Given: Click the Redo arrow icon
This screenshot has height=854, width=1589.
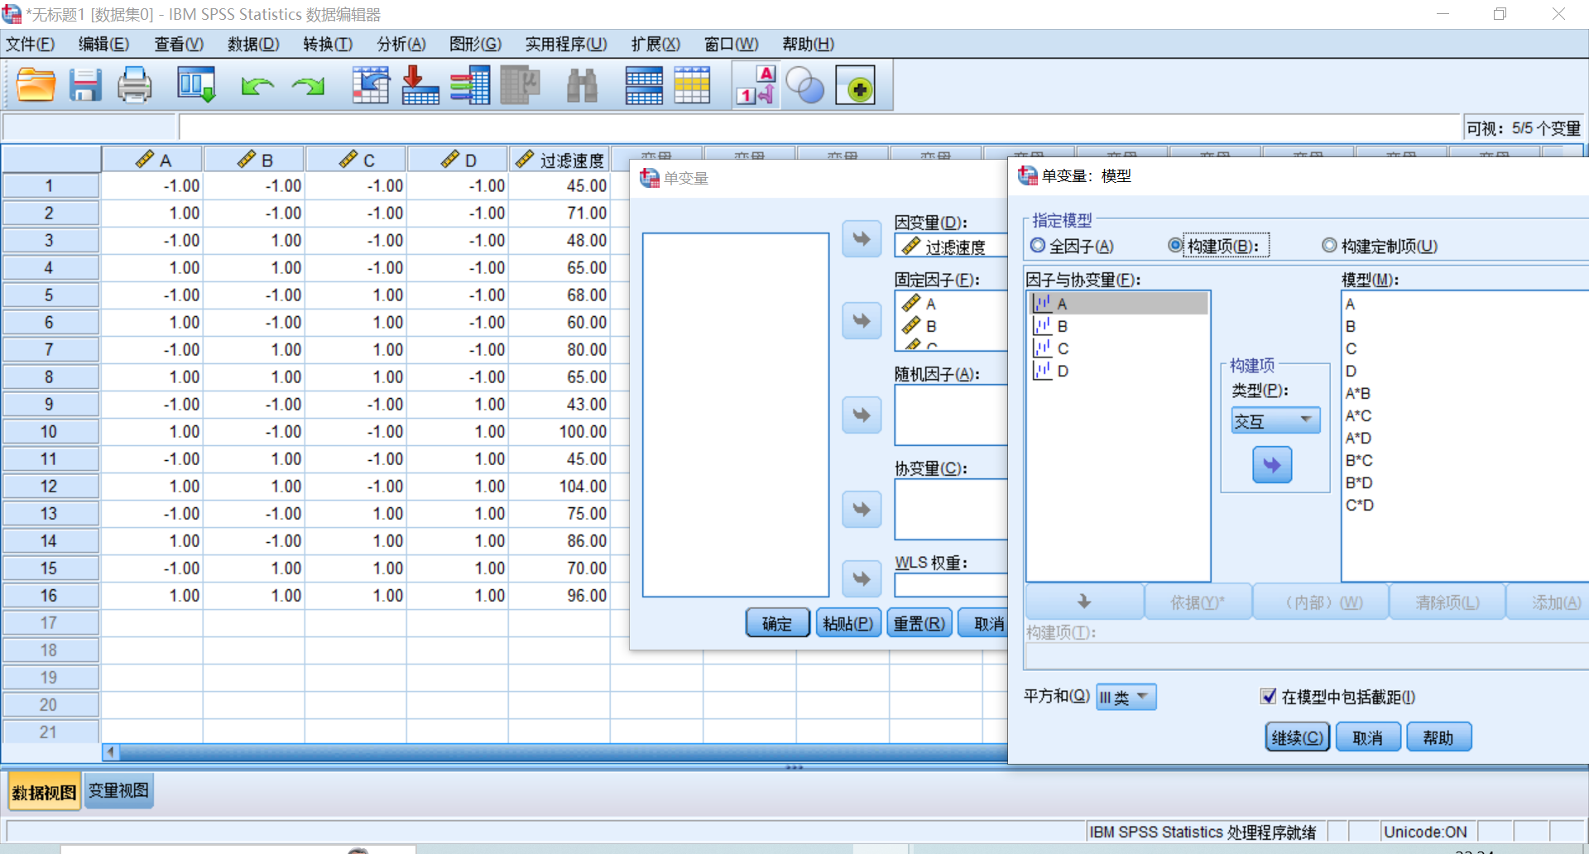Looking at the screenshot, I should coord(308,86).
